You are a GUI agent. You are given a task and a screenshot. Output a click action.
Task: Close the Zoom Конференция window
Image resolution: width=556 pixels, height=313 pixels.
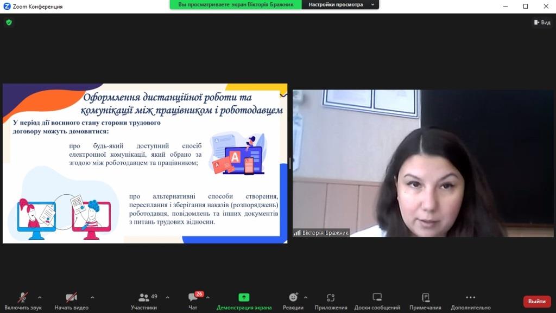[546, 7]
